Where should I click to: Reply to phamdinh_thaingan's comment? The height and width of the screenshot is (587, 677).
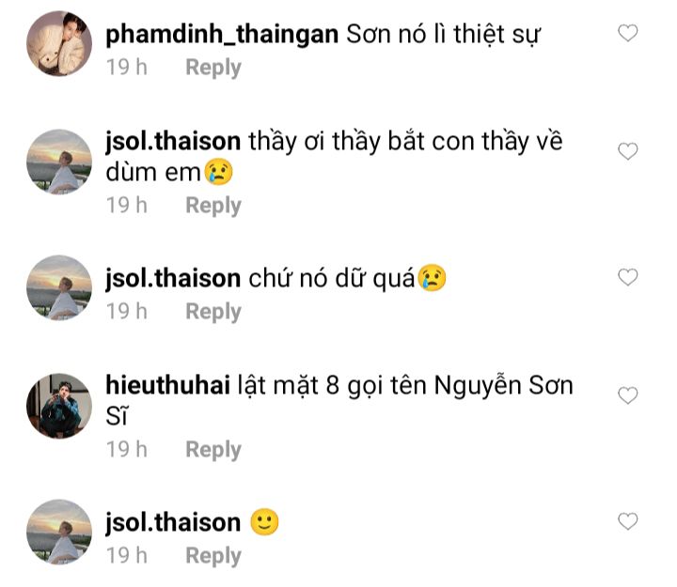coord(213,68)
